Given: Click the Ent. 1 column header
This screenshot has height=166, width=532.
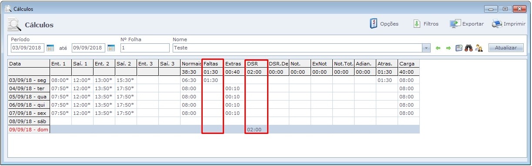Looking at the screenshot, I should pyautogui.click(x=61, y=64).
